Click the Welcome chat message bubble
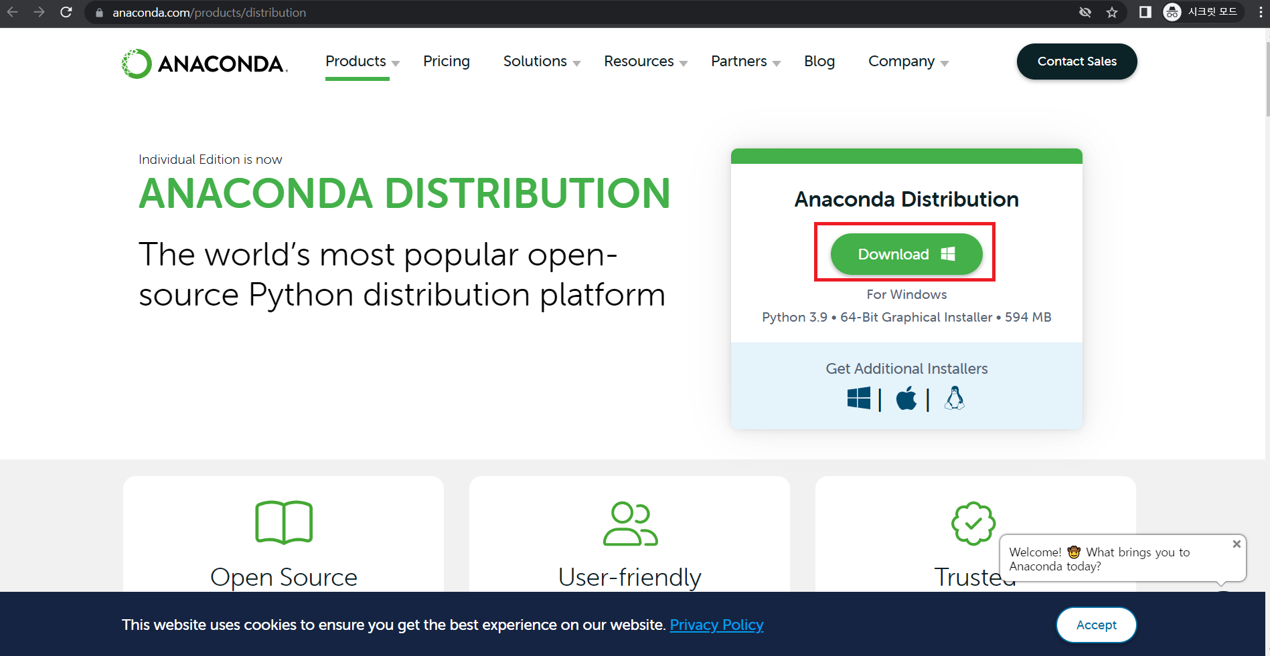Image resolution: width=1270 pixels, height=656 pixels. click(x=1123, y=559)
